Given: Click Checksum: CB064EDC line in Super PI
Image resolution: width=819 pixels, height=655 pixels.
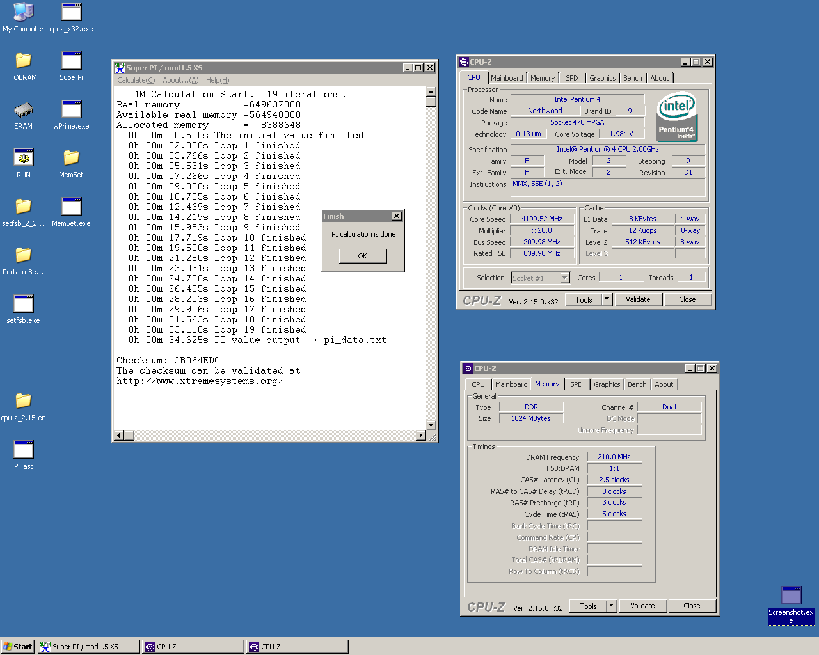Looking at the screenshot, I should [x=168, y=360].
